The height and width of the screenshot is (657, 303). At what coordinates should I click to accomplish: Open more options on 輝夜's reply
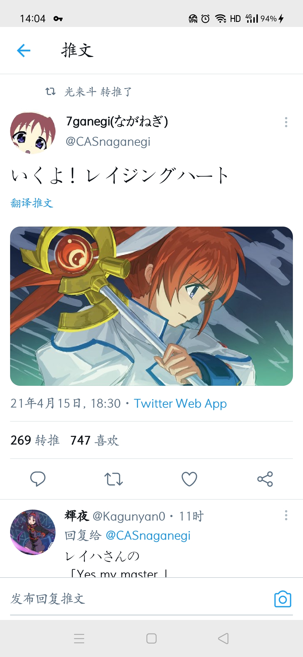286,515
